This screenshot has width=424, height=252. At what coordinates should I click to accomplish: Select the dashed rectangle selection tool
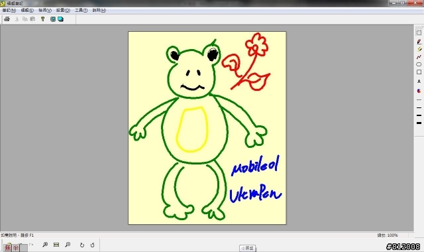(419, 32)
